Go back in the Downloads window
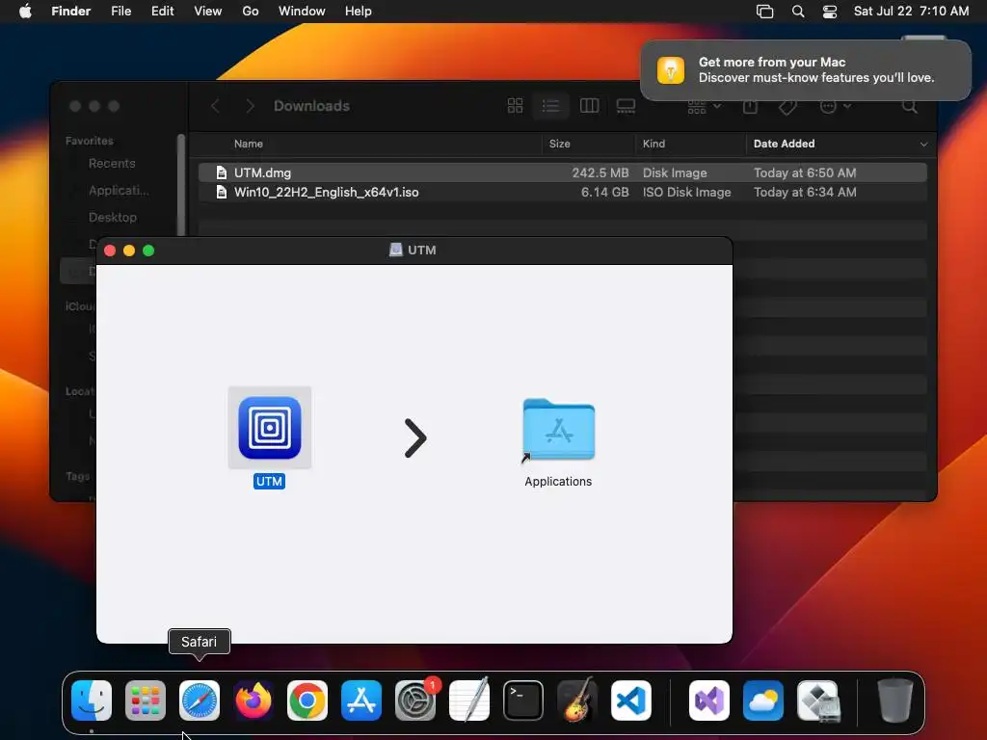987x740 pixels. [x=215, y=106]
